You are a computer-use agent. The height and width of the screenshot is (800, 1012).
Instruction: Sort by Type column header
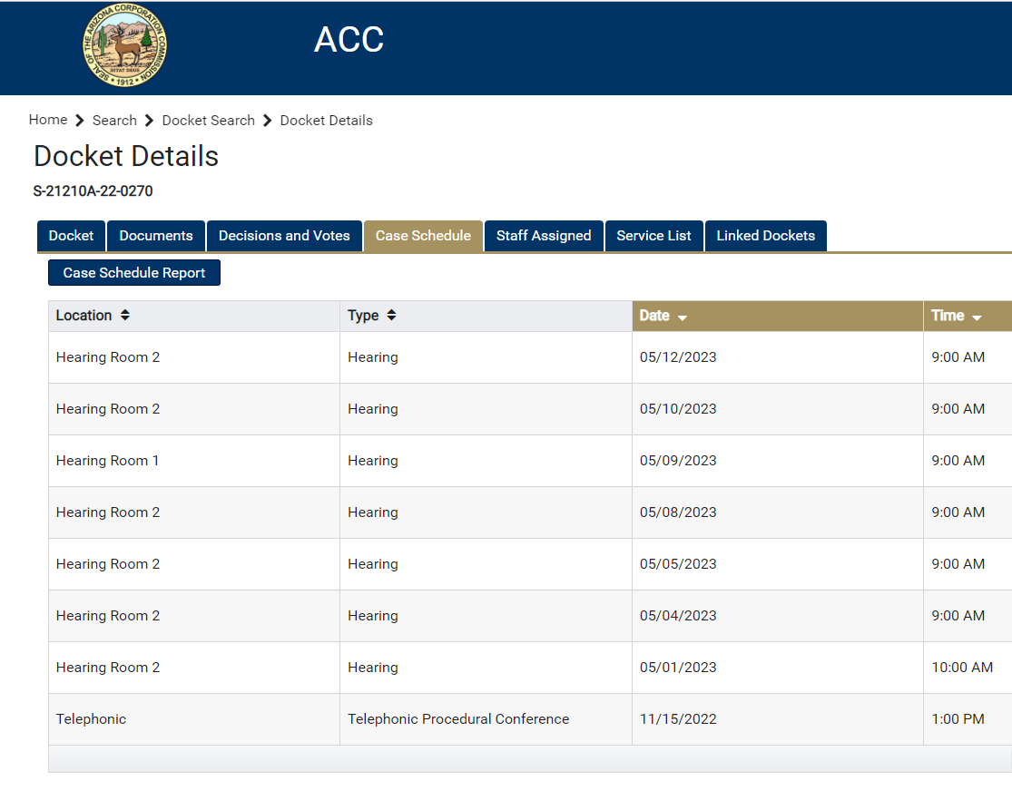coord(486,317)
